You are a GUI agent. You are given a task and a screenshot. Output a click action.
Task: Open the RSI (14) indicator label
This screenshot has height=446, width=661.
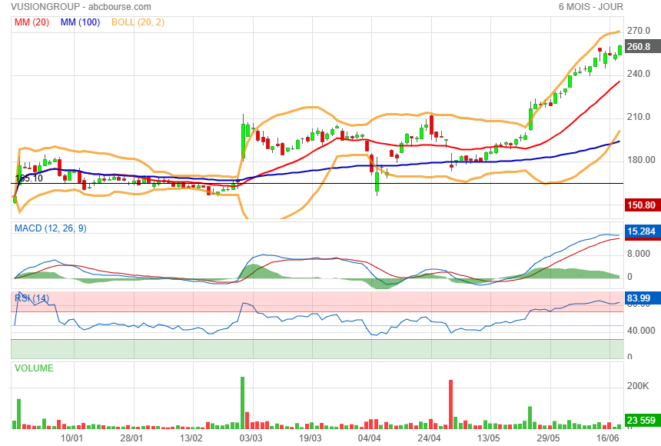pos(32,298)
